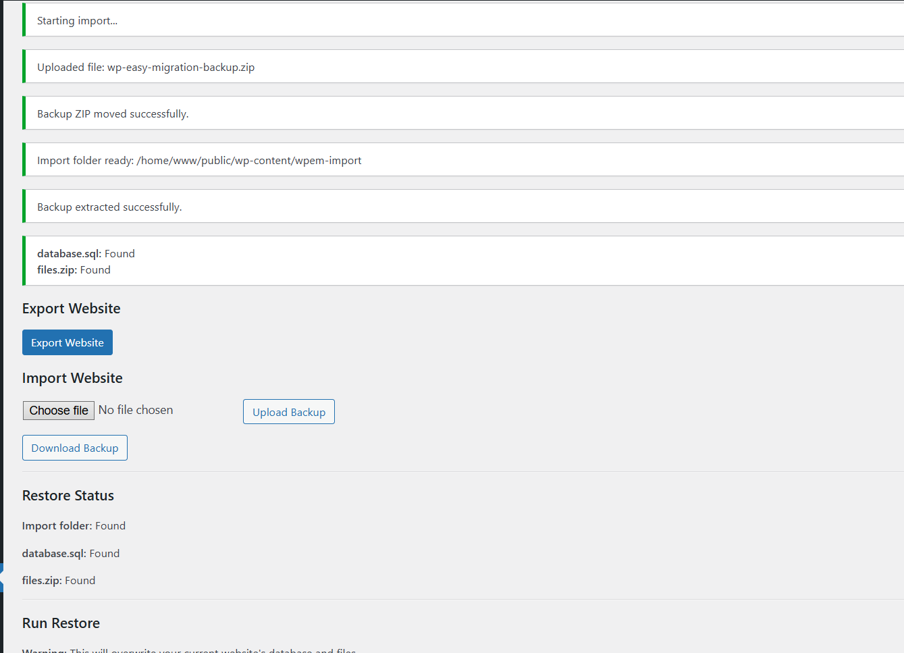Click the Run Restore heading
904x653 pixels.
(x=61, y=623)
